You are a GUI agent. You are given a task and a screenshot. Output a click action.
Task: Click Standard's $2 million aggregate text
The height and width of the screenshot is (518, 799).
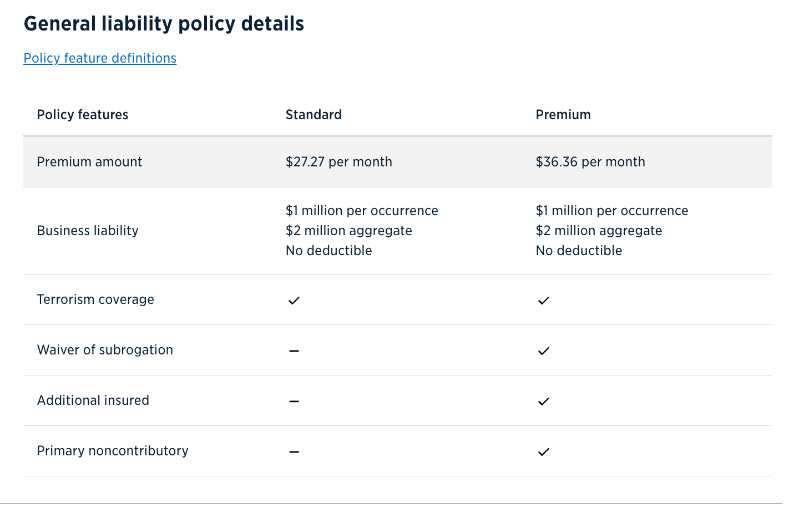pos(349,231)
